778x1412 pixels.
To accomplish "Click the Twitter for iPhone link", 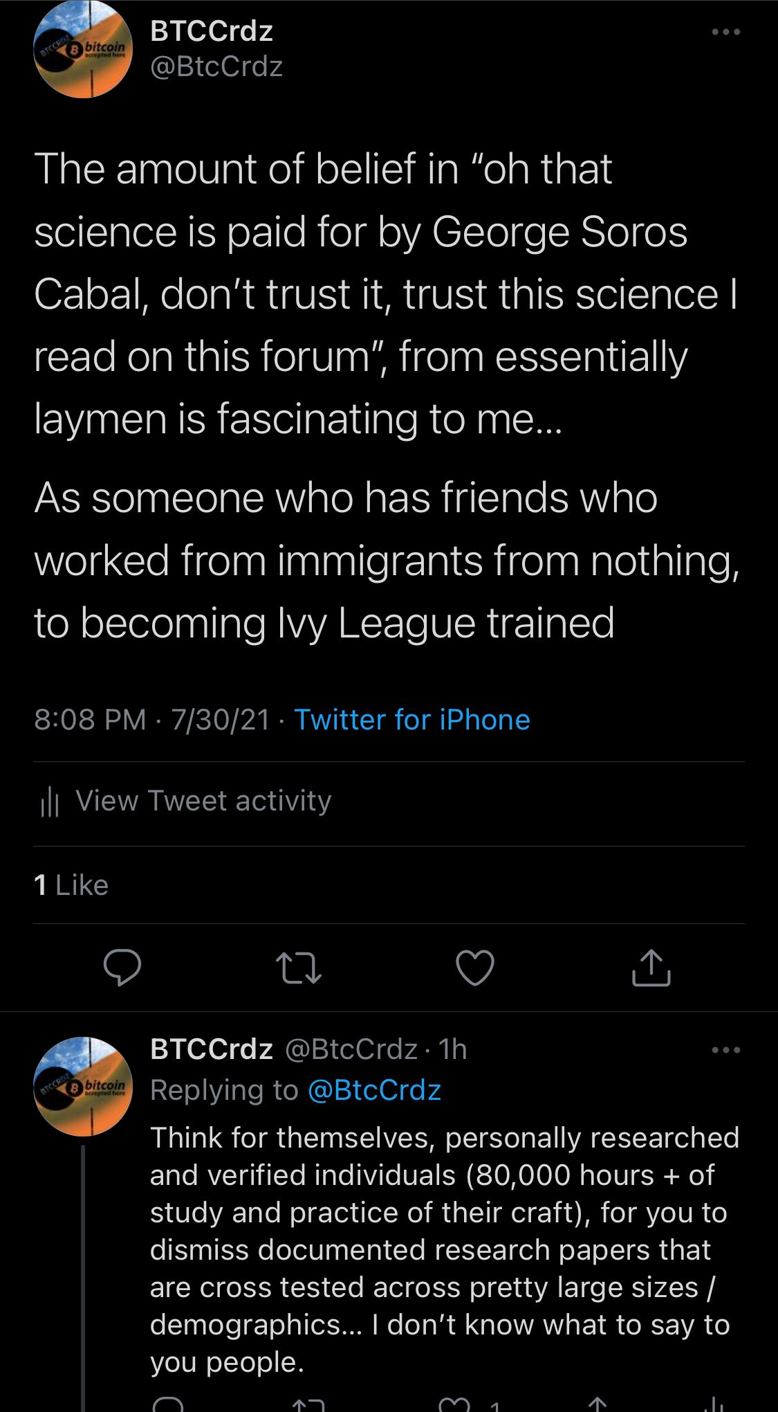I will [412, 720].
